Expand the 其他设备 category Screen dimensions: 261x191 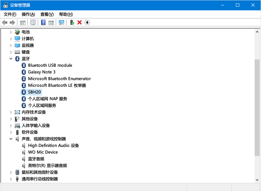(11, 119)
